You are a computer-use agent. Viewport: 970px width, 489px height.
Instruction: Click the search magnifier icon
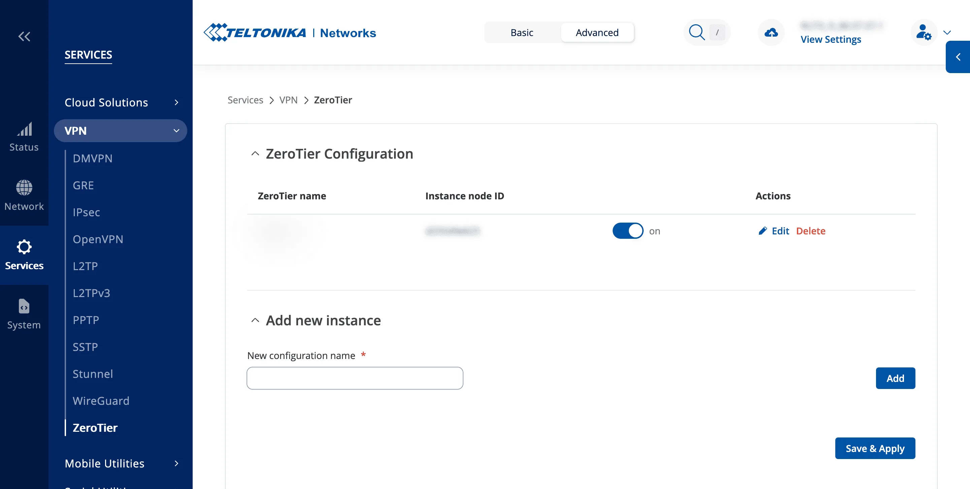point(697,32)
